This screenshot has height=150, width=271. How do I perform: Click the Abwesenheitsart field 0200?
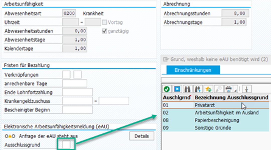(x=69, y=13)
